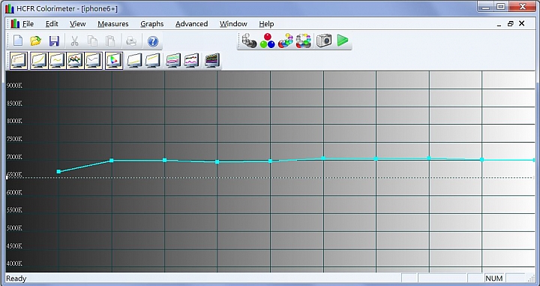Measure saturation scales with the color ring icon

click(304, 41)
